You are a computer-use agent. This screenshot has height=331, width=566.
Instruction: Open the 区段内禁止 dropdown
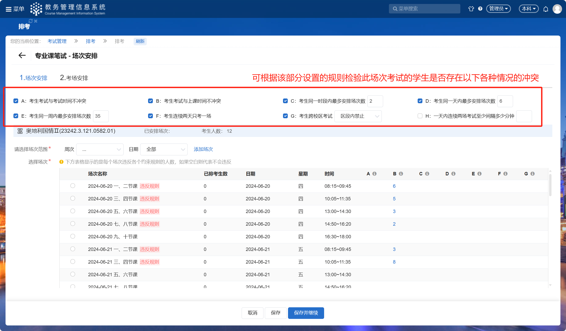pyautogui.click(x=358, y=116)
